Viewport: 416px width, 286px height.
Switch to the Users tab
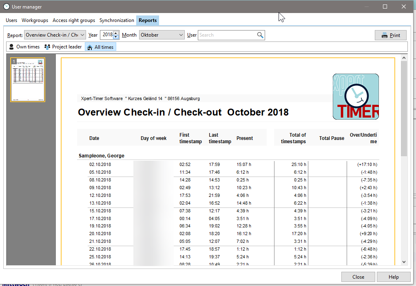11,20
